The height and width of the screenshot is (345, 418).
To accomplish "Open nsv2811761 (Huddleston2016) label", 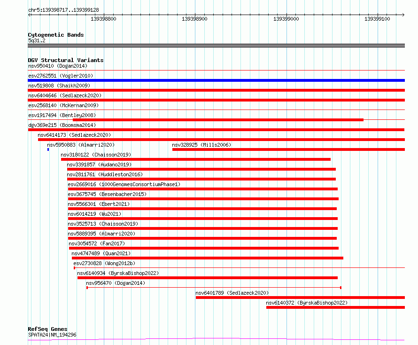I will point(105,174).
